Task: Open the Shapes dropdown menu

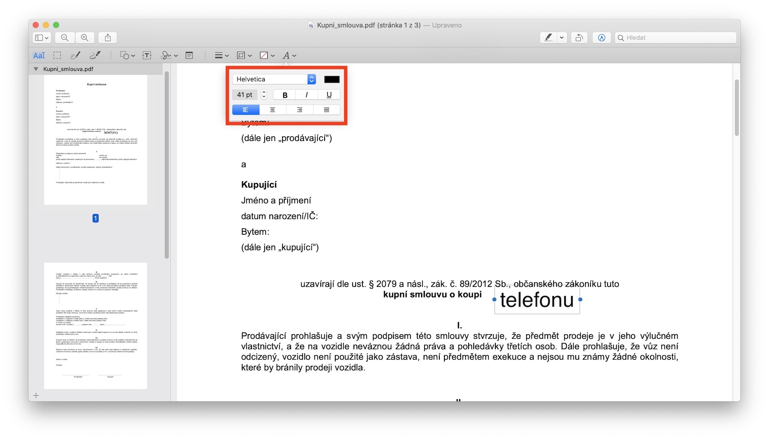Action: click(x=127, y=56)
